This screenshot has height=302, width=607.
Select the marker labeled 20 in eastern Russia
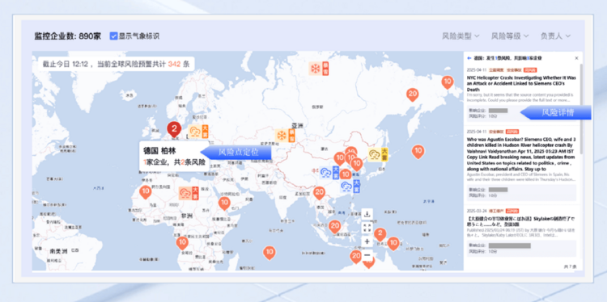(x=412, y=94)
